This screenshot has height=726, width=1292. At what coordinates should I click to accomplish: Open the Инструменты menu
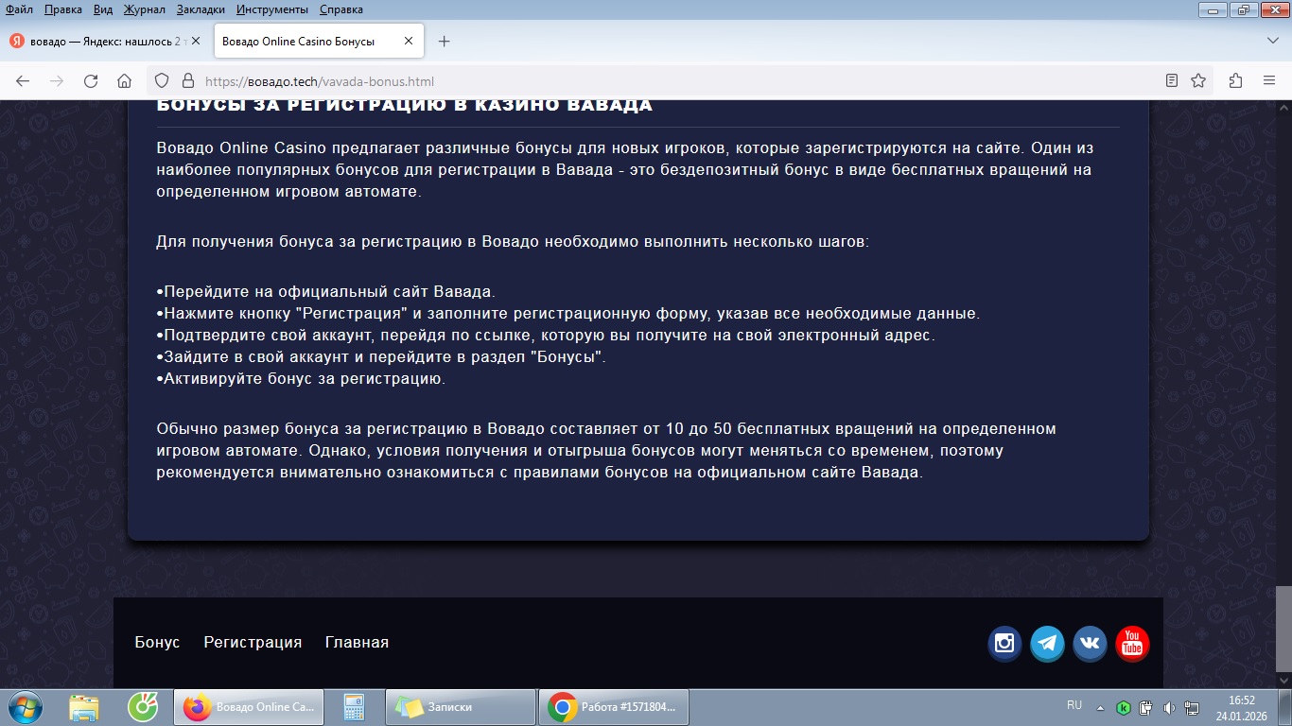tap(271, 9)
